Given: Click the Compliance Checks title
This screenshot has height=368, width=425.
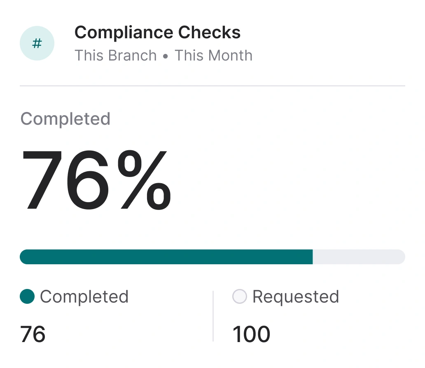Looking at the screenshot, I should [158, 32].
